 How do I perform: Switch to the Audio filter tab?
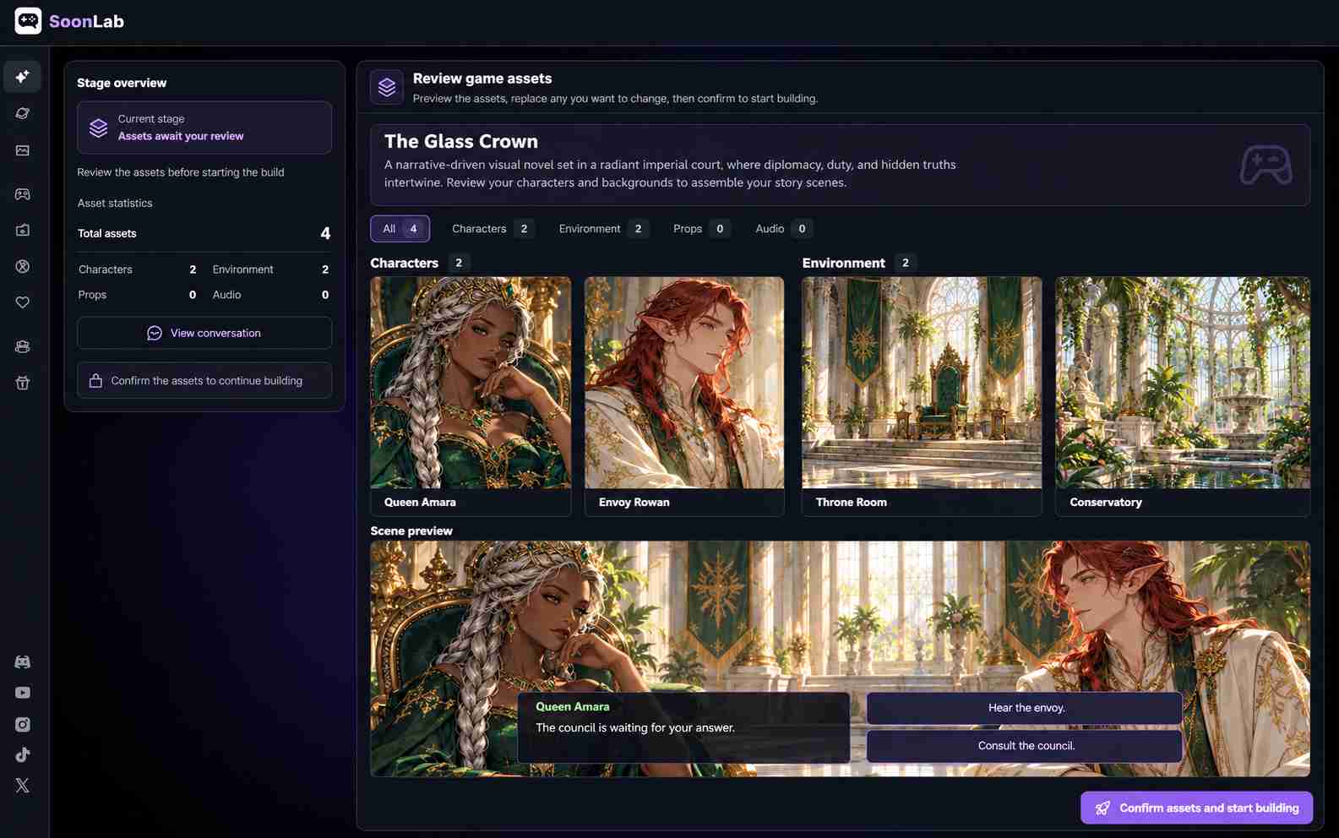click(784, 229)
